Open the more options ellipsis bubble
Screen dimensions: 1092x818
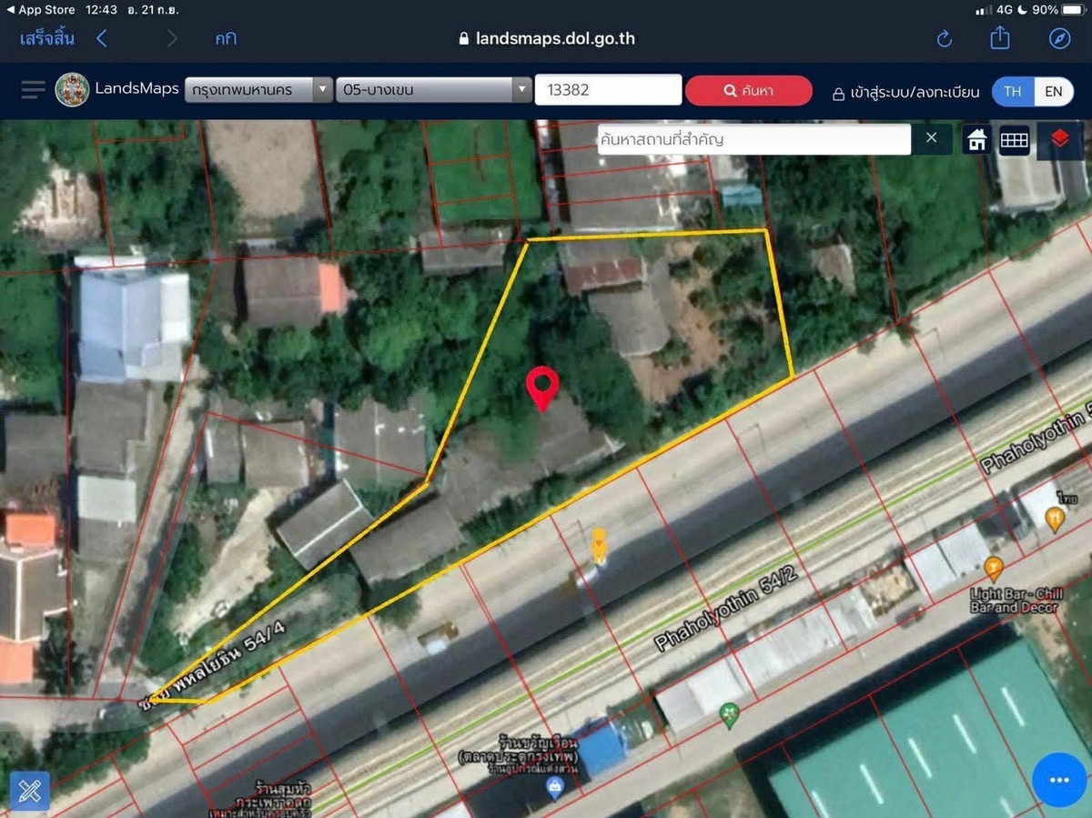coord(1058,779)
